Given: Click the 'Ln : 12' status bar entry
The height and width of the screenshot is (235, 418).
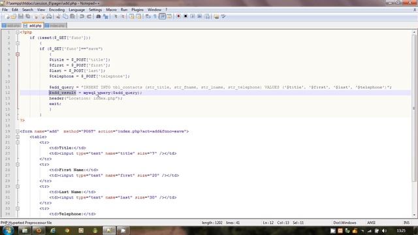Looking at the screenshot, I should [268, 223].
